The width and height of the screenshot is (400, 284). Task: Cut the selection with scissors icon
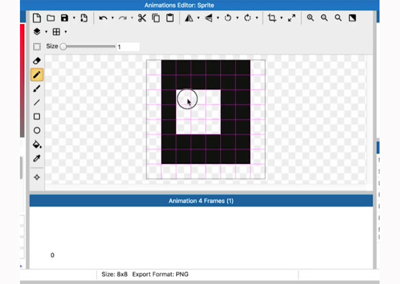click(x=142, y=18)
